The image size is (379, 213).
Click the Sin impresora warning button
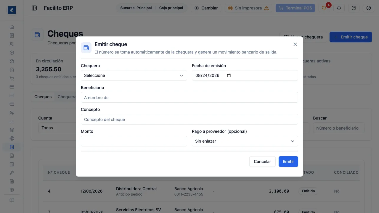[x=249, y=8]
